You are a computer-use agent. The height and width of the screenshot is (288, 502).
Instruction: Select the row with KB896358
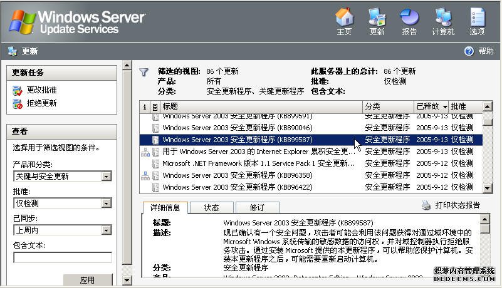click(x=311, y=175)
